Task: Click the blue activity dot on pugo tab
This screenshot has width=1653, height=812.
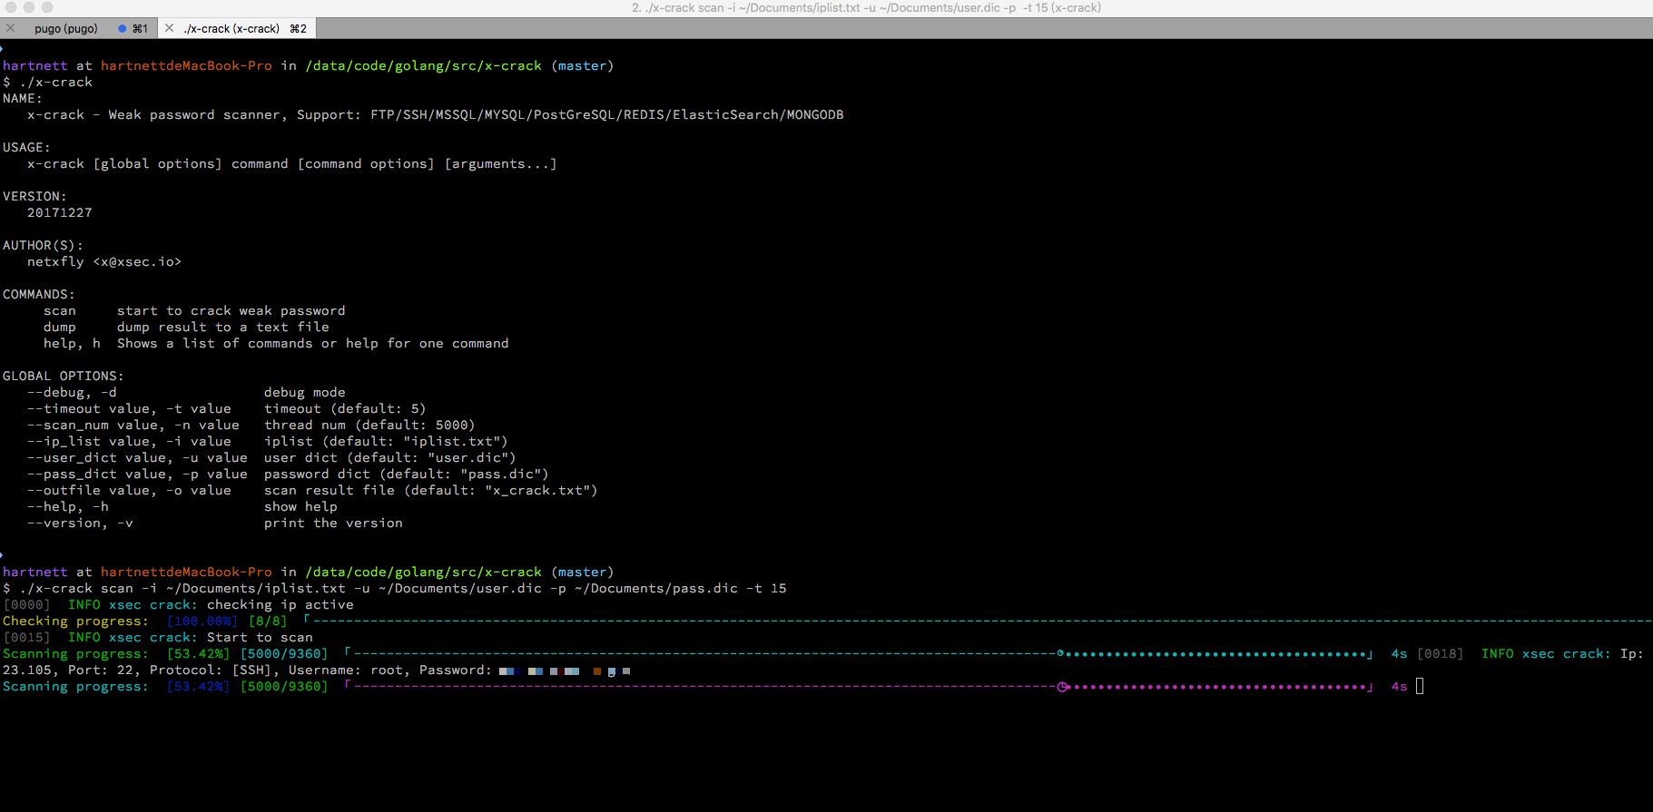Action: pos(123,28)
